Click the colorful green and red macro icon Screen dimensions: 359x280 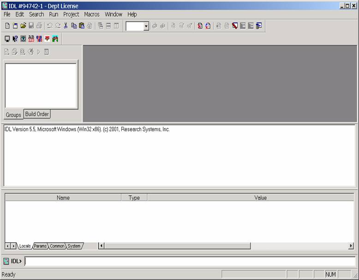[x=55, y=39]
